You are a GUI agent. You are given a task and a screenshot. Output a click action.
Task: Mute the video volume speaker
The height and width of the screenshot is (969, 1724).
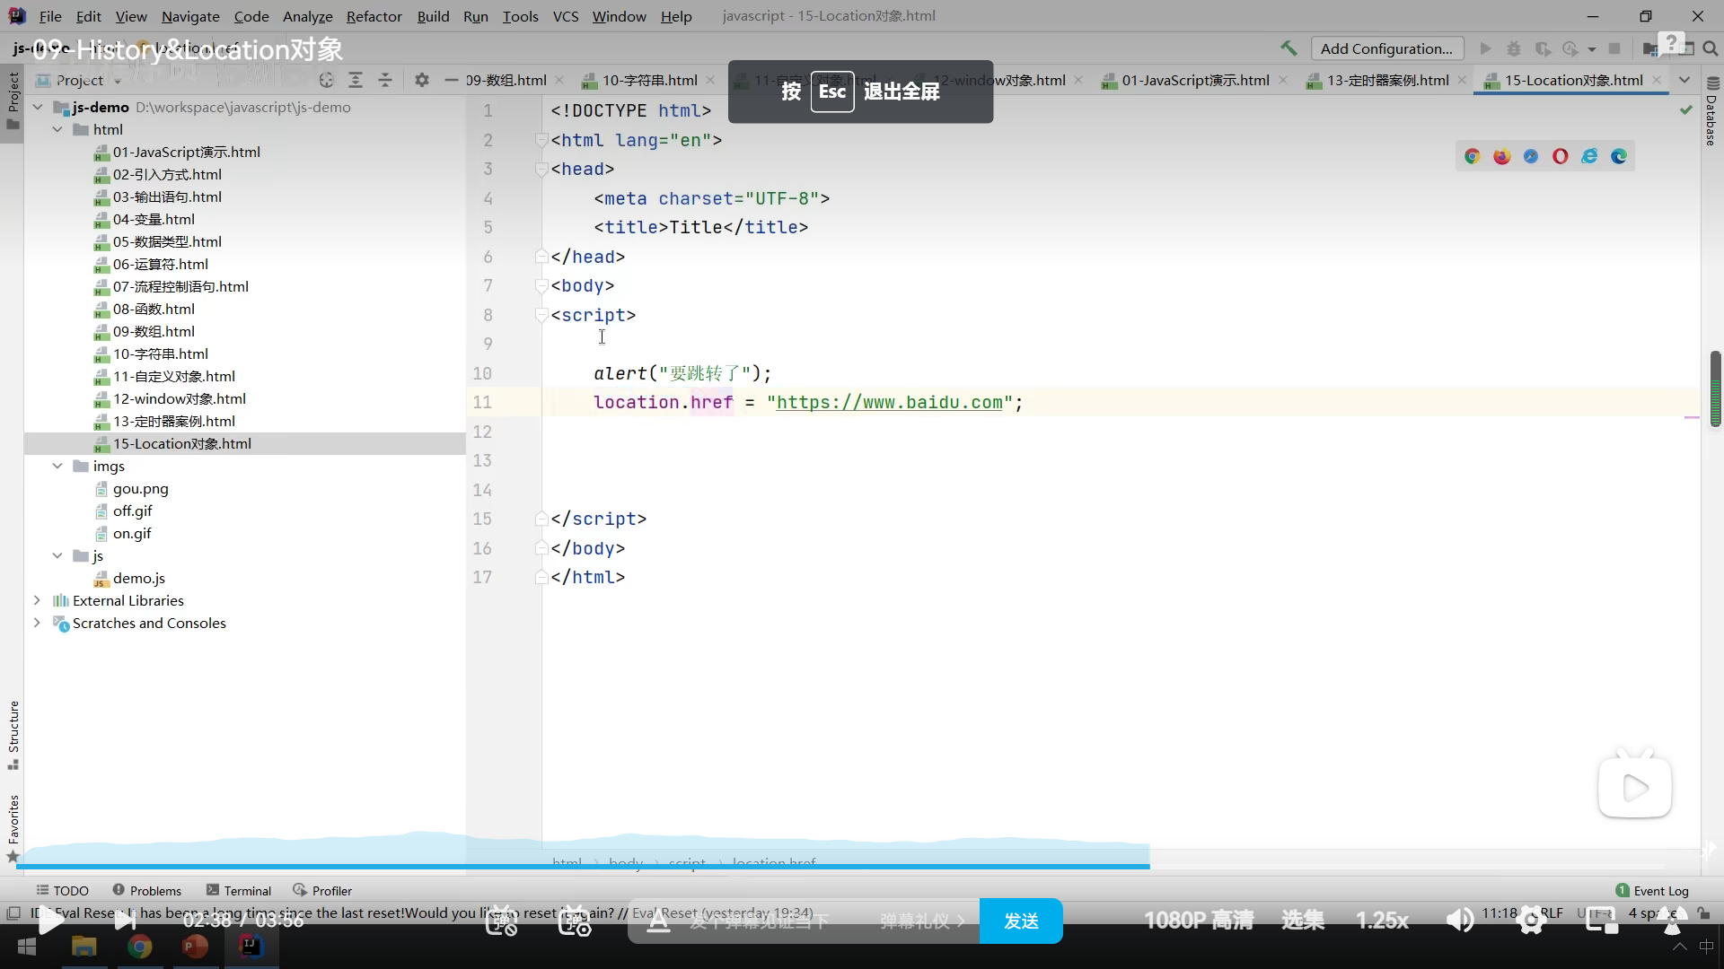(1459, 921)
